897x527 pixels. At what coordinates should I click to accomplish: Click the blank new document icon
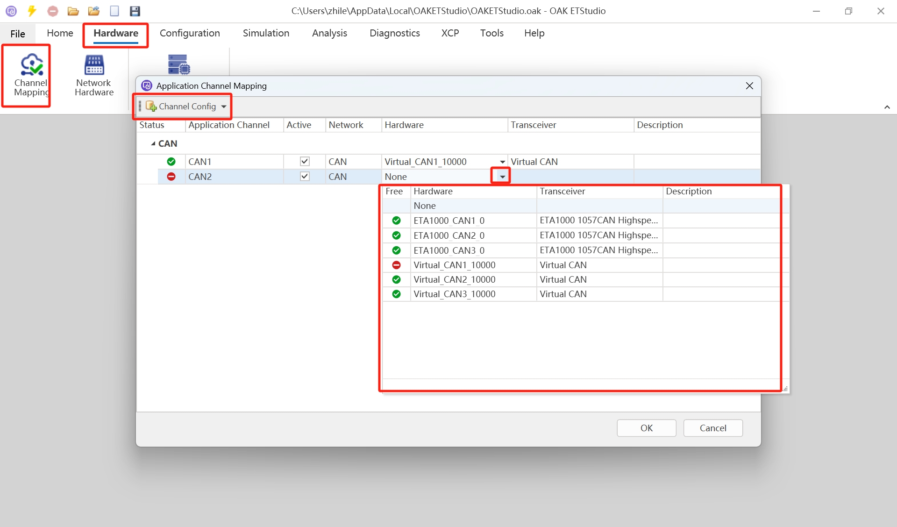114,11
